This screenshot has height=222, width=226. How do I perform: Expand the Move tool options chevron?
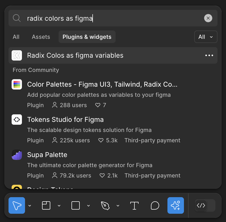[29, 205]
